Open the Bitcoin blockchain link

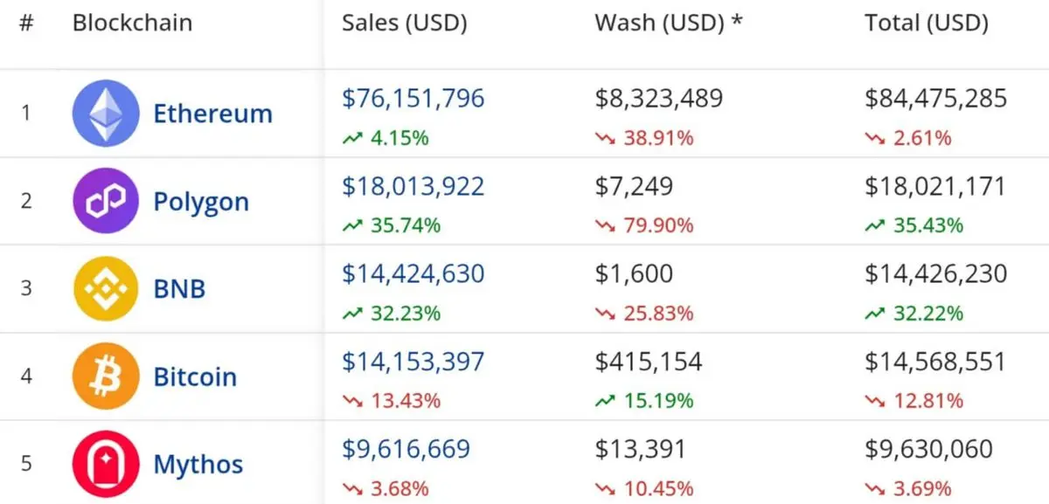pyautogui.click(x=195, y=376)
